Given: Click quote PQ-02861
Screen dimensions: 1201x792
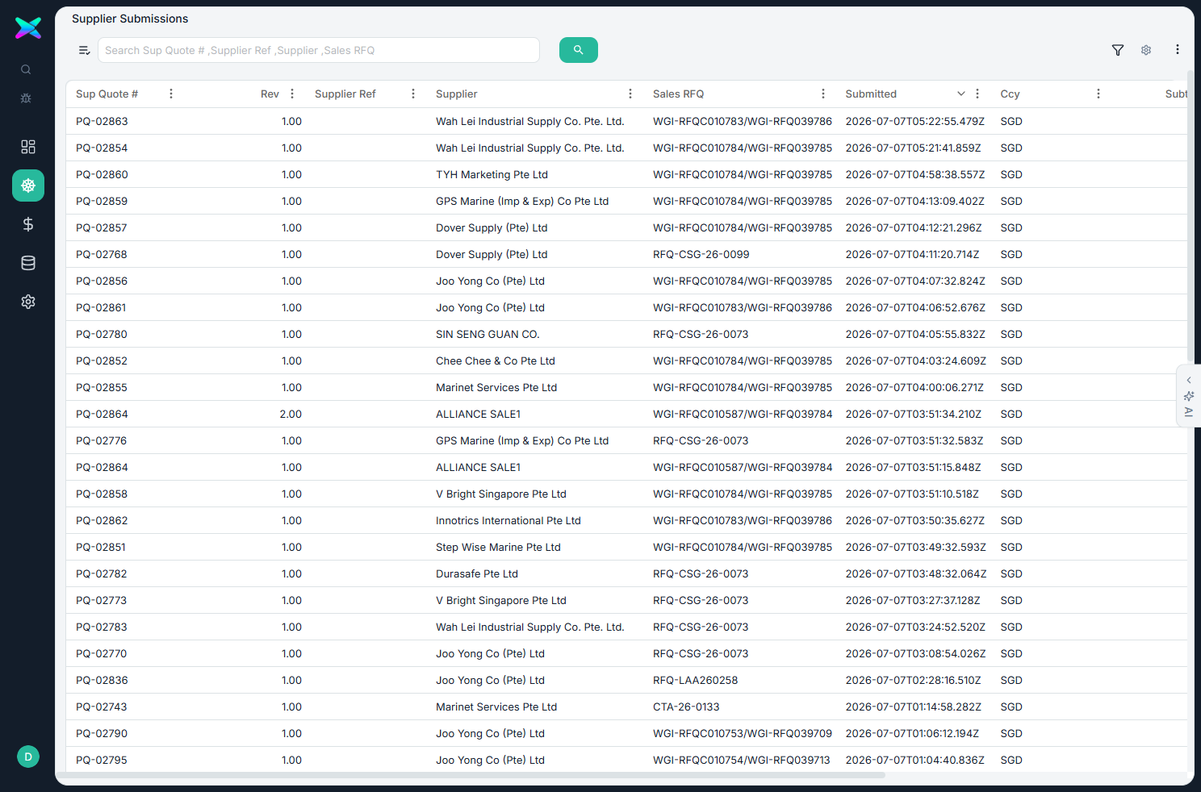Looking at the screenshot, I should [101, 307].
